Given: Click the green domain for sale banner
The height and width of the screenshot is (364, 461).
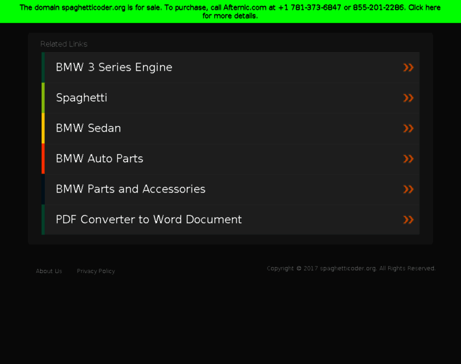Looking at the screenshot, I should [231, 12].
